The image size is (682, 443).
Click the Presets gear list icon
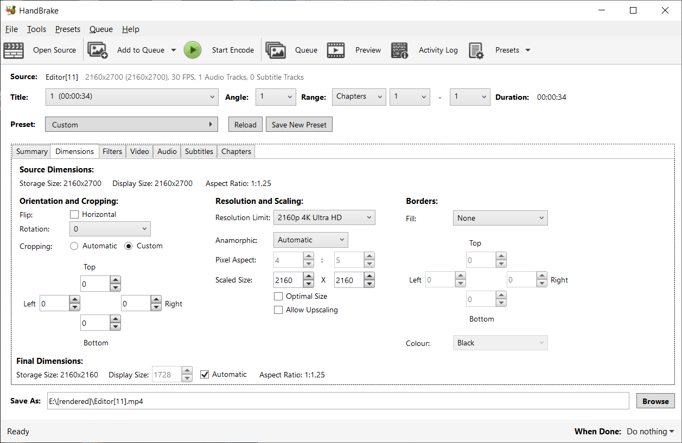pyautogui.click(x=476, y=50)
